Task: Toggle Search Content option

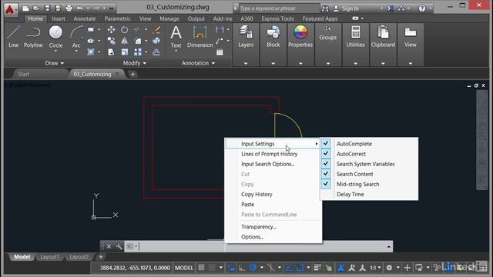Action: [x=370, y=174]
